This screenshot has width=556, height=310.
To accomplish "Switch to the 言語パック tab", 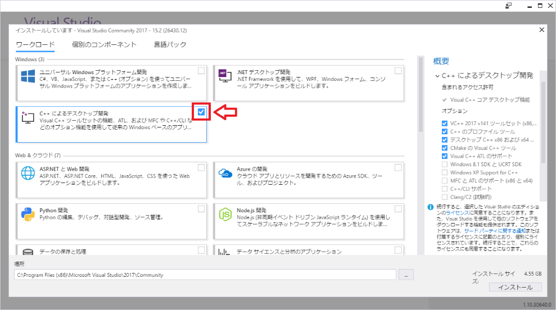I will tap(170, 44).
